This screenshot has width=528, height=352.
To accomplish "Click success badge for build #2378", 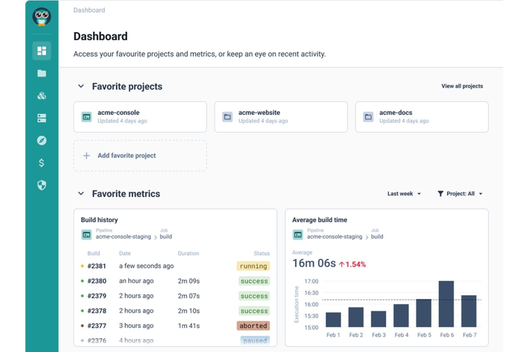I will (x=254, y=311).
